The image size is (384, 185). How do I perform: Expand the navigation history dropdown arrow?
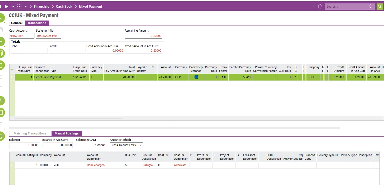(13, 7)
